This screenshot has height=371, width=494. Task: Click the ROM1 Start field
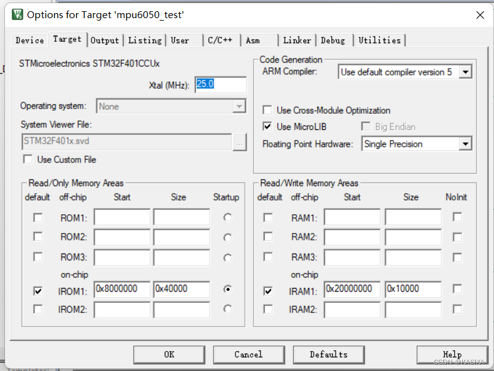pos(122,217)
